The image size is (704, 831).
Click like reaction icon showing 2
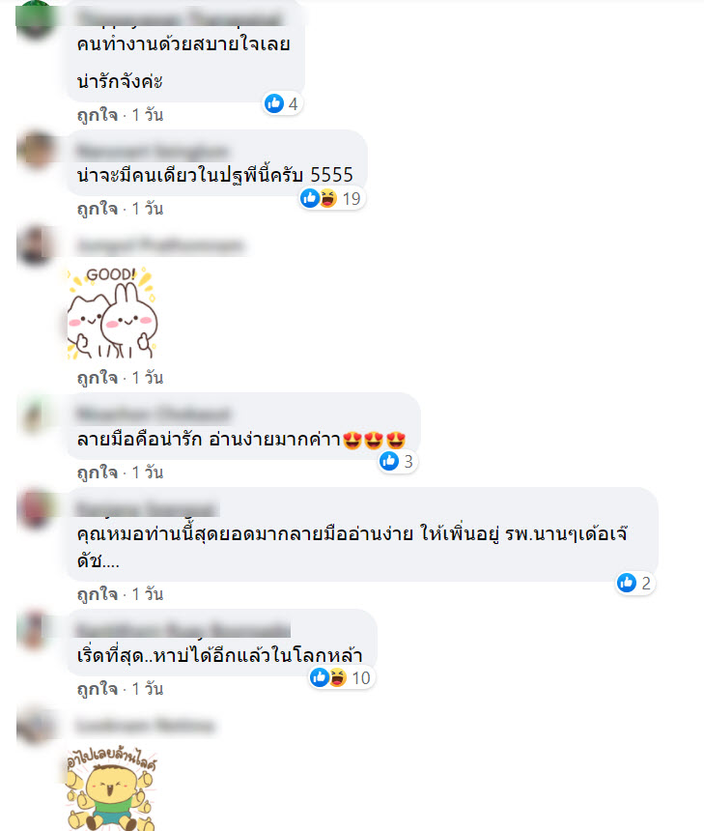coord(626,583)
